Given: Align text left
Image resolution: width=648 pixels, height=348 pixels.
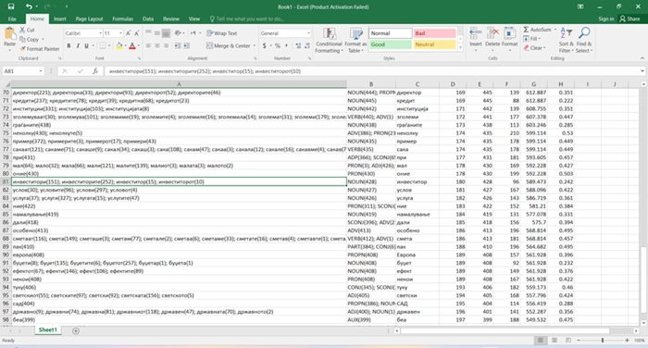Looking at the screenshot, I should click(x=148, y=46).
